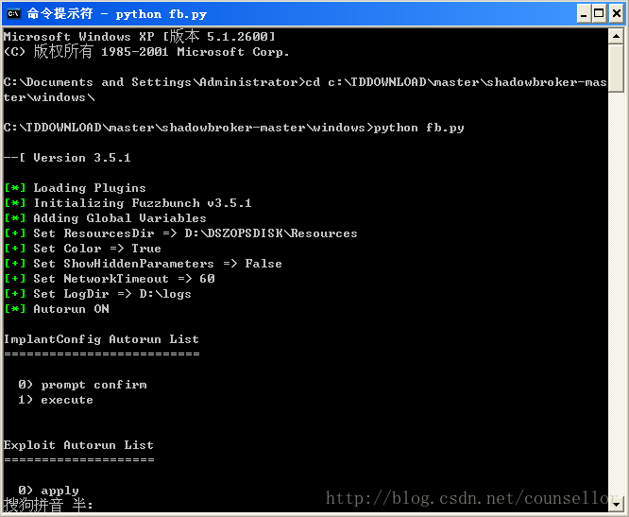Click the 'Set LogDir => D:\logs' line
The width and height of the screenshot is (629, 517).
(112, 294)
